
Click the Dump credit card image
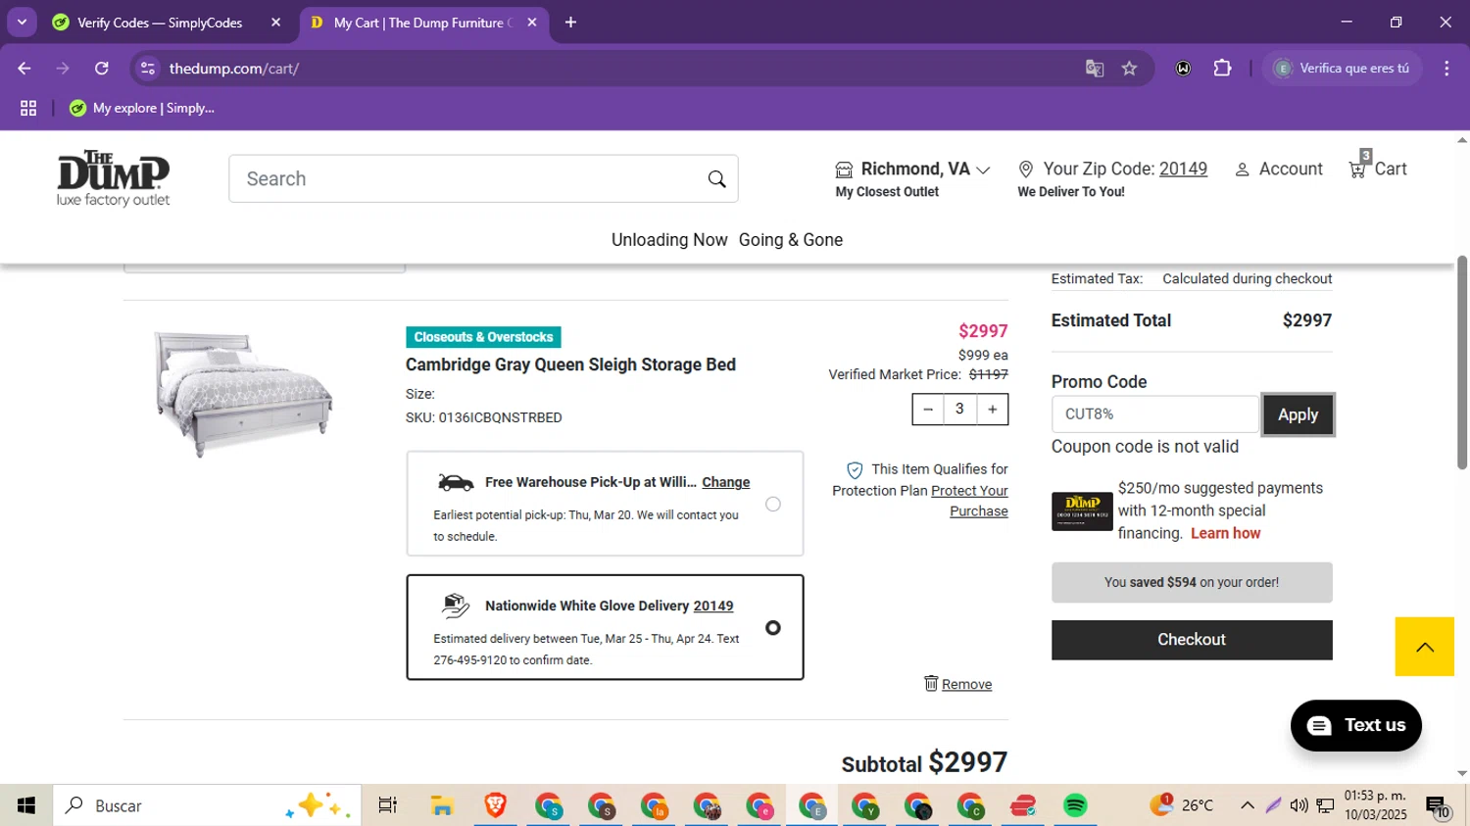point(1082,510)
